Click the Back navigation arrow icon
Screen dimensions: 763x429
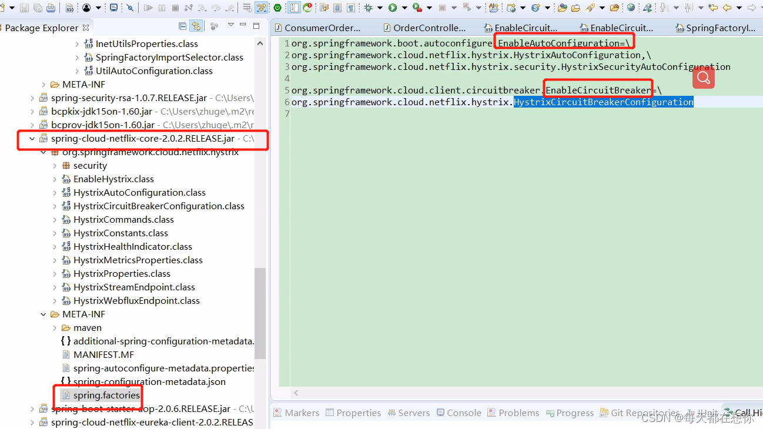[x=728, y=8]
